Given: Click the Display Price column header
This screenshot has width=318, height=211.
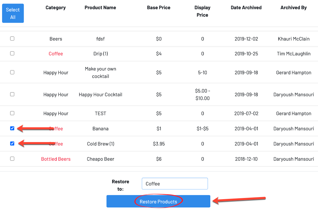Looking at the screenshot, I should pyautogui.click(x=202, y=11).
